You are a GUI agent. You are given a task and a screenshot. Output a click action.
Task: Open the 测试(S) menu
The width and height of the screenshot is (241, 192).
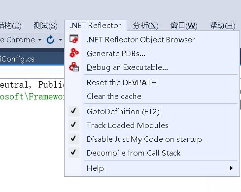[45, 26]
